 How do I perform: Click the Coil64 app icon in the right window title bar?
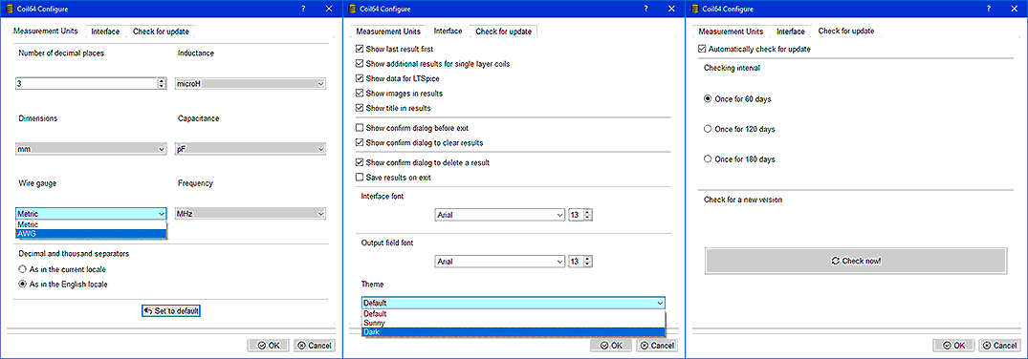[695, 9]
